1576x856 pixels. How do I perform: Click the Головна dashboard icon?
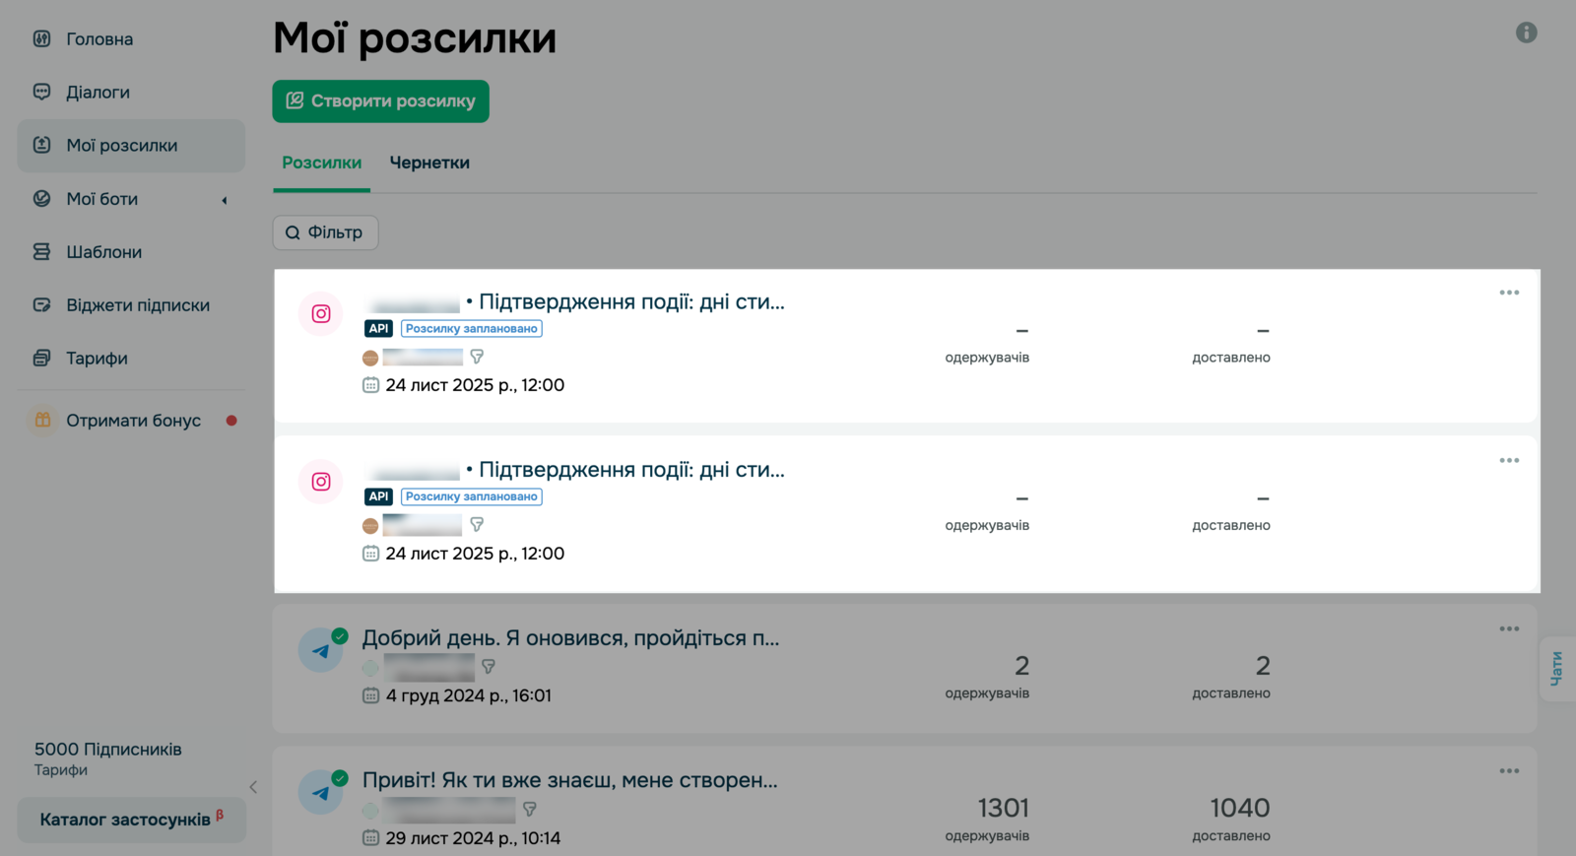pos(41,39)
